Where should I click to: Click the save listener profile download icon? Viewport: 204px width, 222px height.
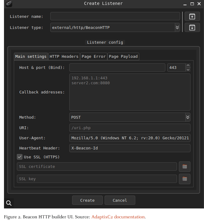[x=192, y=27]
